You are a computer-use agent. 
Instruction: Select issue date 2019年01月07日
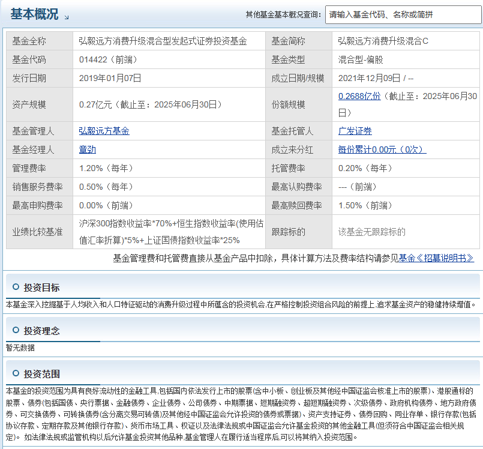pos(110,78)
